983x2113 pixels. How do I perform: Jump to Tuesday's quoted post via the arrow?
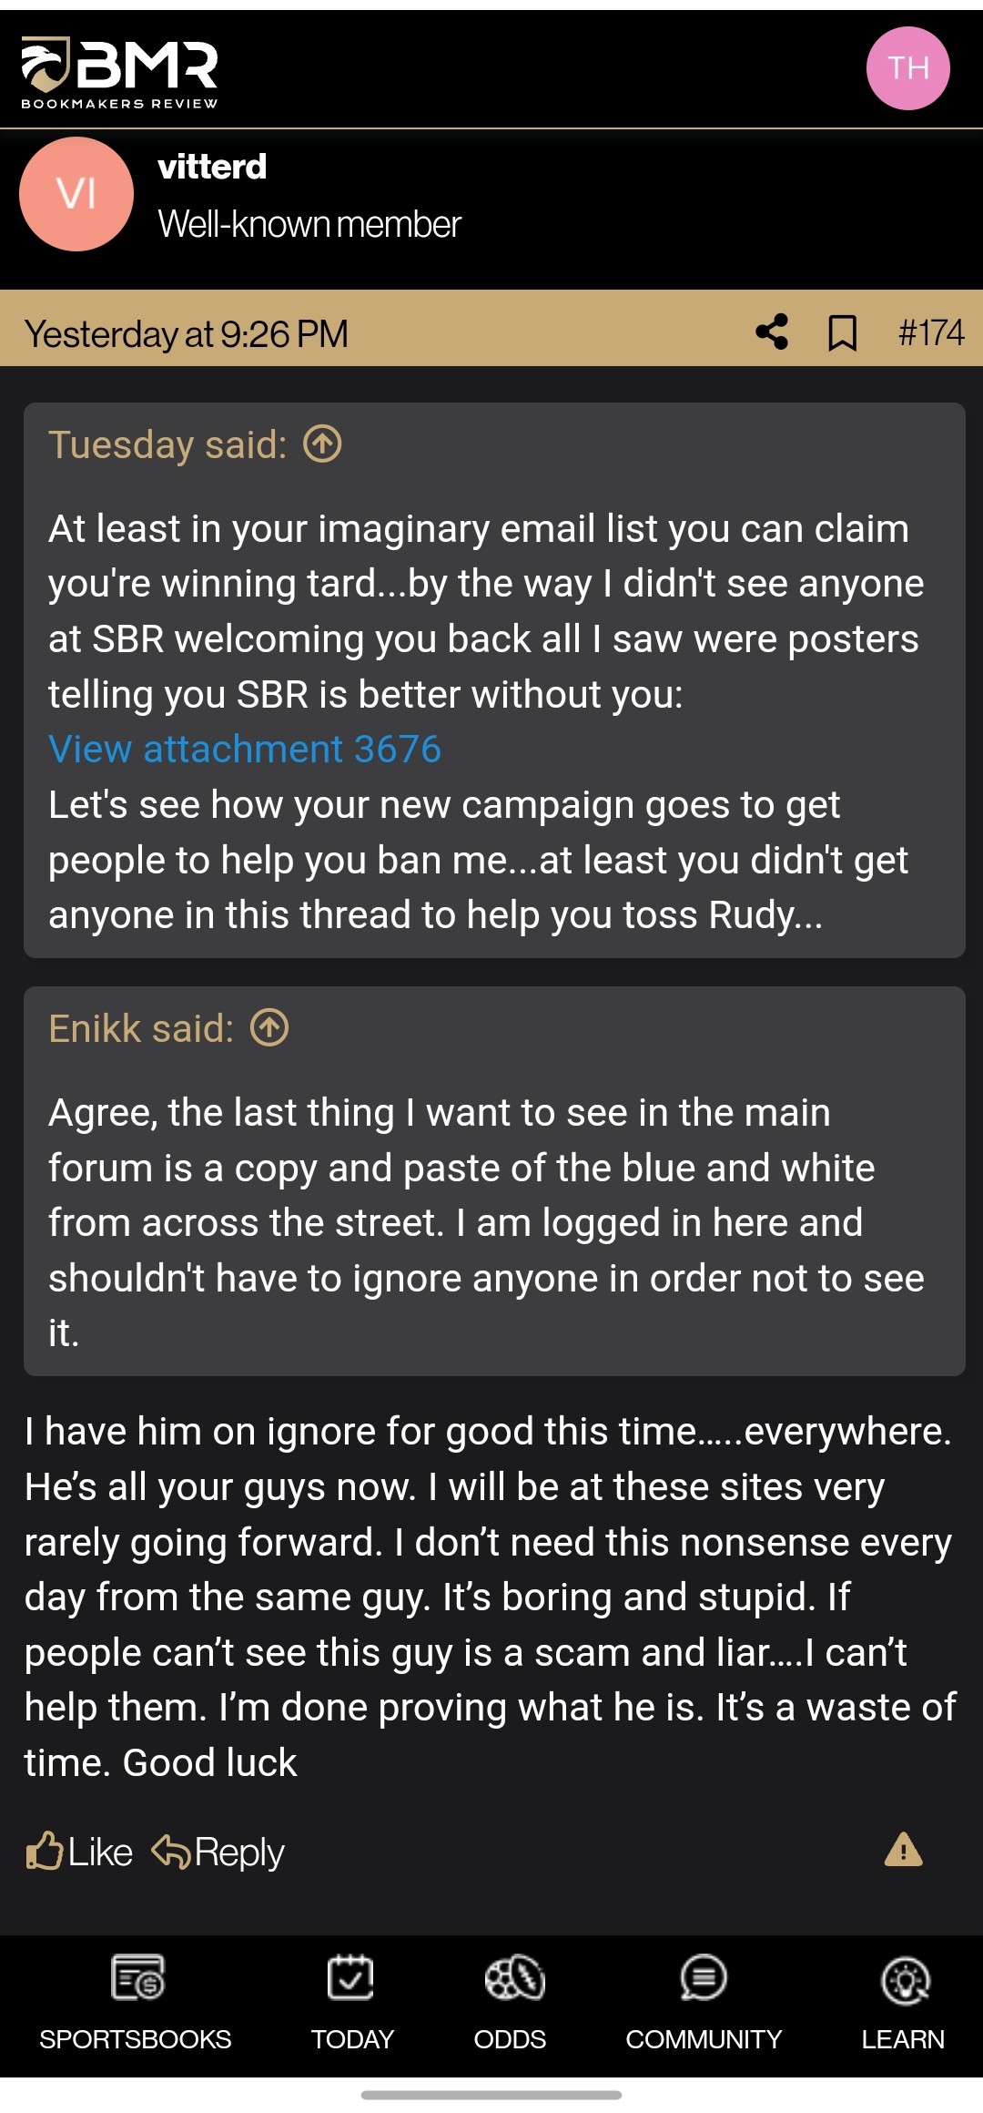[320, 445]
